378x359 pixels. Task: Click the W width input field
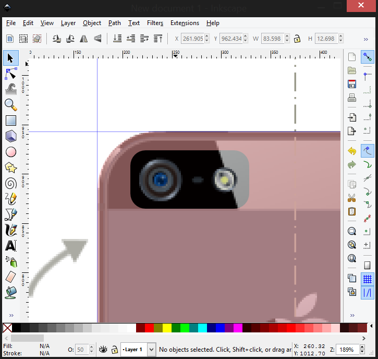tap(272, 39)
